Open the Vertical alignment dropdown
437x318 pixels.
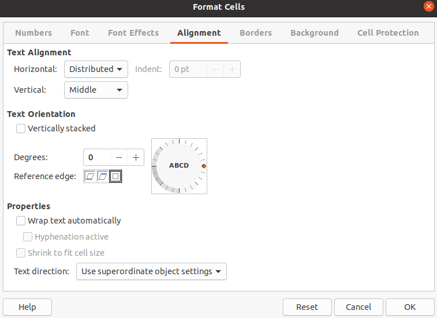(96, 90)
